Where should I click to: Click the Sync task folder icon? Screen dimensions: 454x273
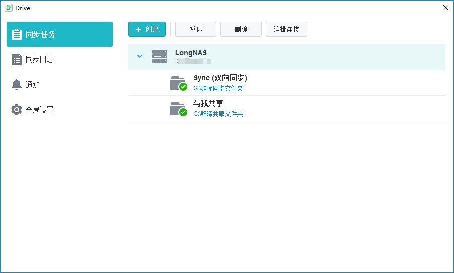pyautogui.click(x=178, y=83)
